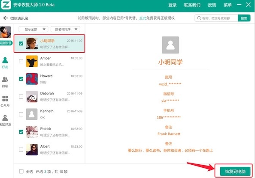Open 联系我们 in the title bar
The height and width of the screenshot is (178, 255).
coord(192,5)
